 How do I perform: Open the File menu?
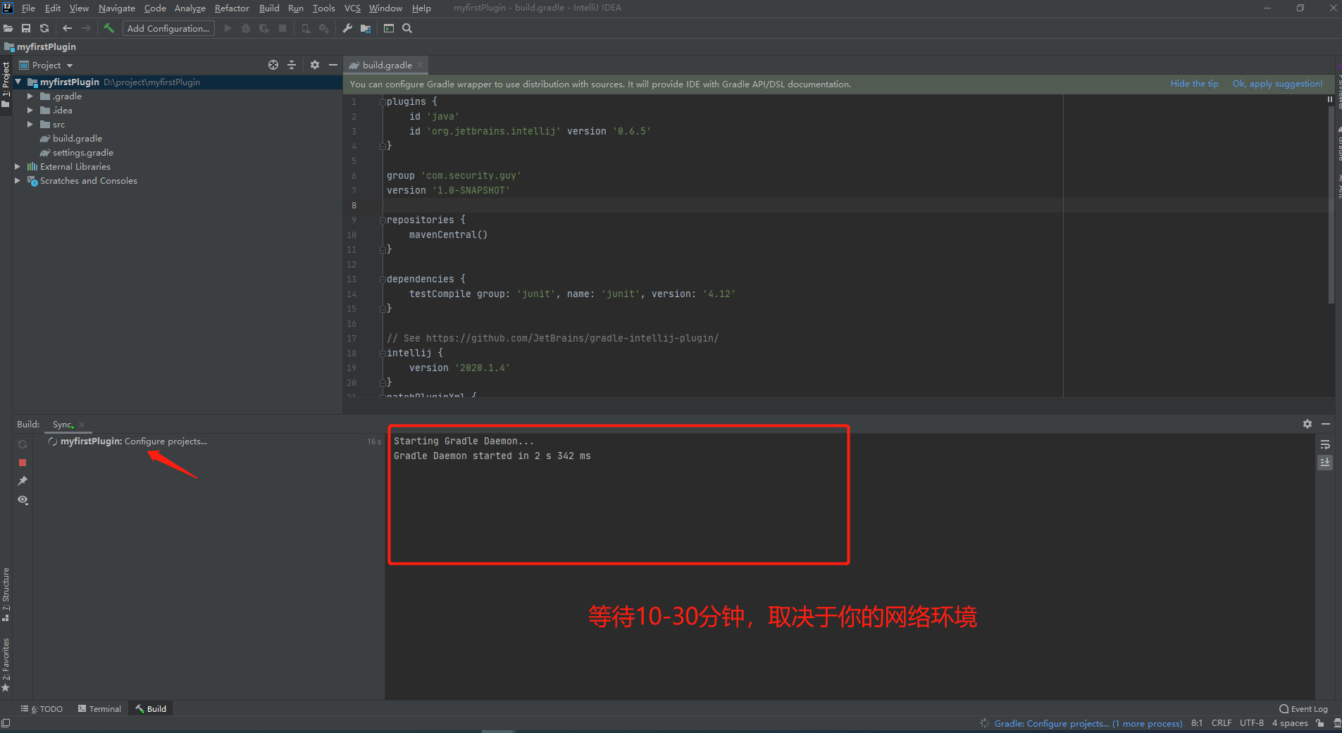(28, 8)
